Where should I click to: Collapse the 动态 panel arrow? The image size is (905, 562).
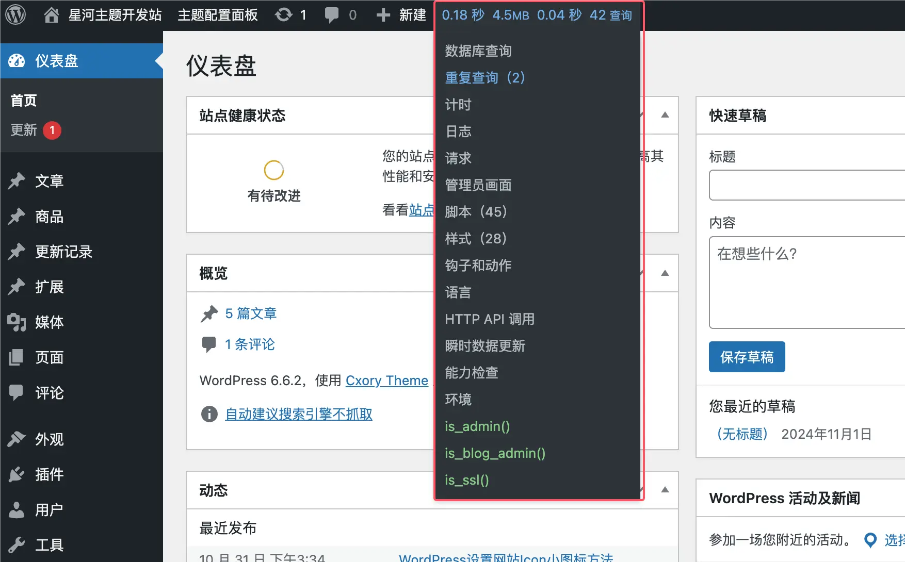coord(665,490)
